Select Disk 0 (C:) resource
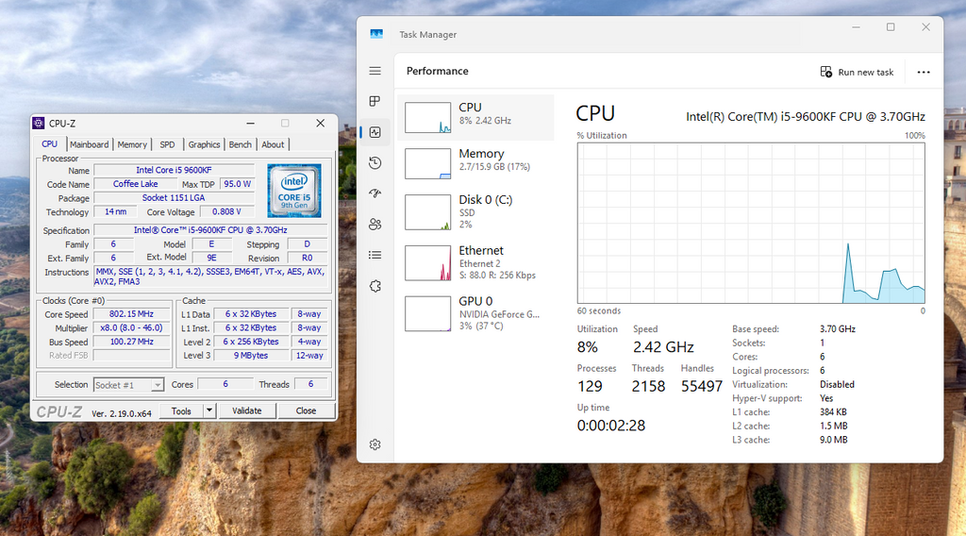The height and width of the screenshot is (536, 966). coord(475,211)
